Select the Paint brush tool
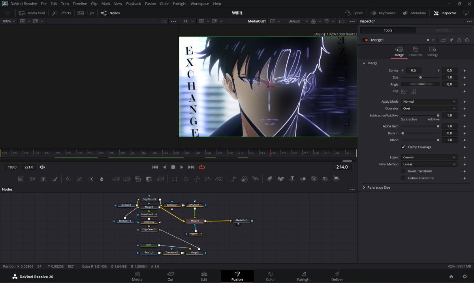The height and width of the screenshot is (283, 474). click(x=55, y=179)
